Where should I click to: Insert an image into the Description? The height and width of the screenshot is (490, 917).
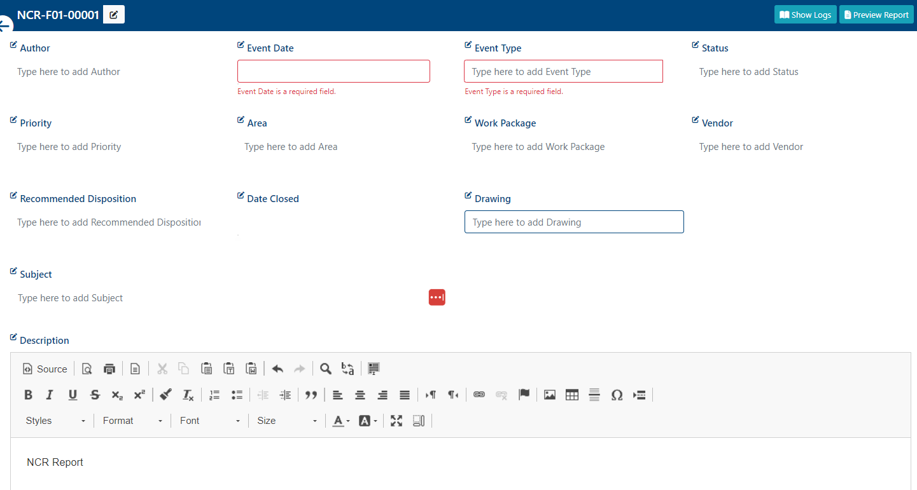(550, 395)
